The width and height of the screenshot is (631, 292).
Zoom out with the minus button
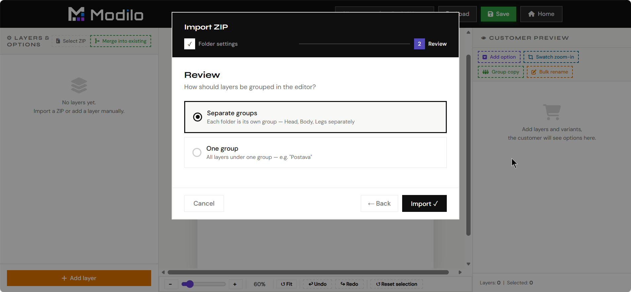[x=170, y=284]
